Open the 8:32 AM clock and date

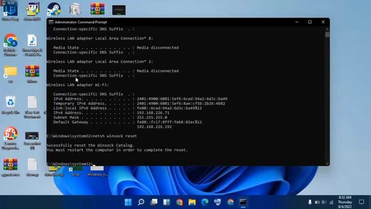pyautogui.click(x=345, y=202)
